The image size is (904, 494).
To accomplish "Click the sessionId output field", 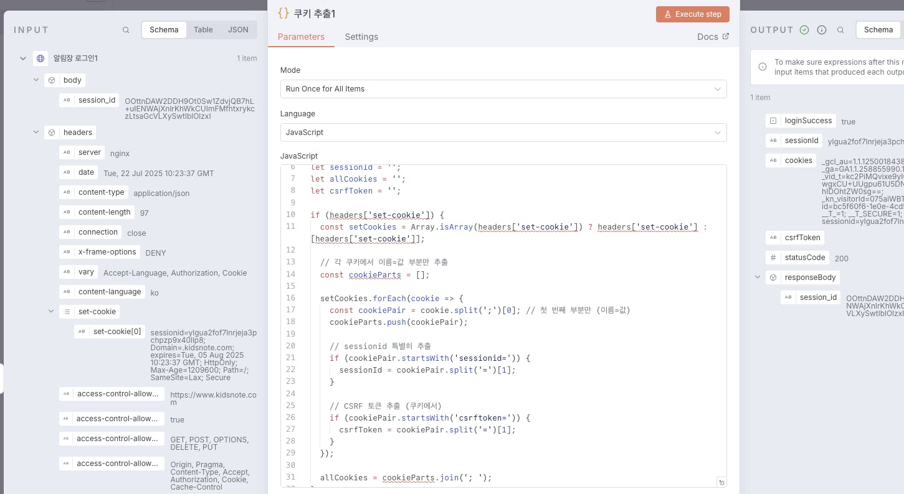I will click(794, 141).
